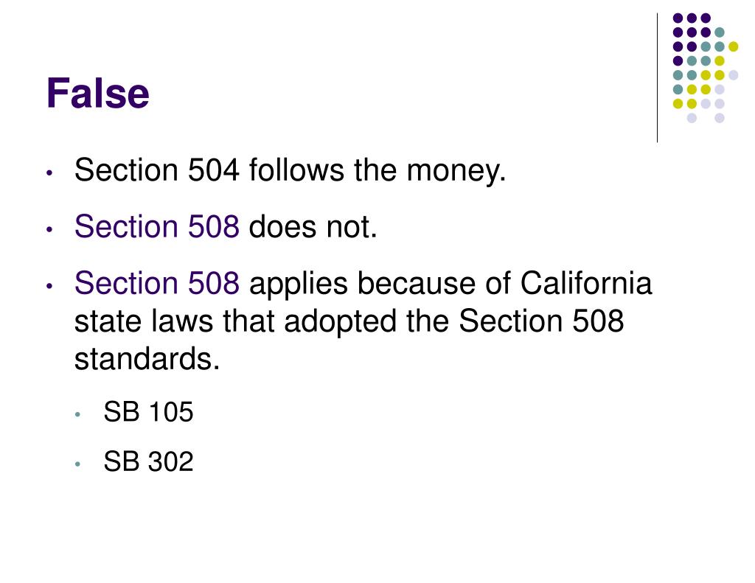
Task: Select the 'does not.' text
Action: pos(313,226)
